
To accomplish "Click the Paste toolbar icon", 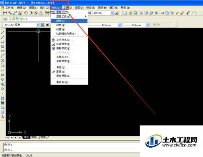I will [172, 13].
